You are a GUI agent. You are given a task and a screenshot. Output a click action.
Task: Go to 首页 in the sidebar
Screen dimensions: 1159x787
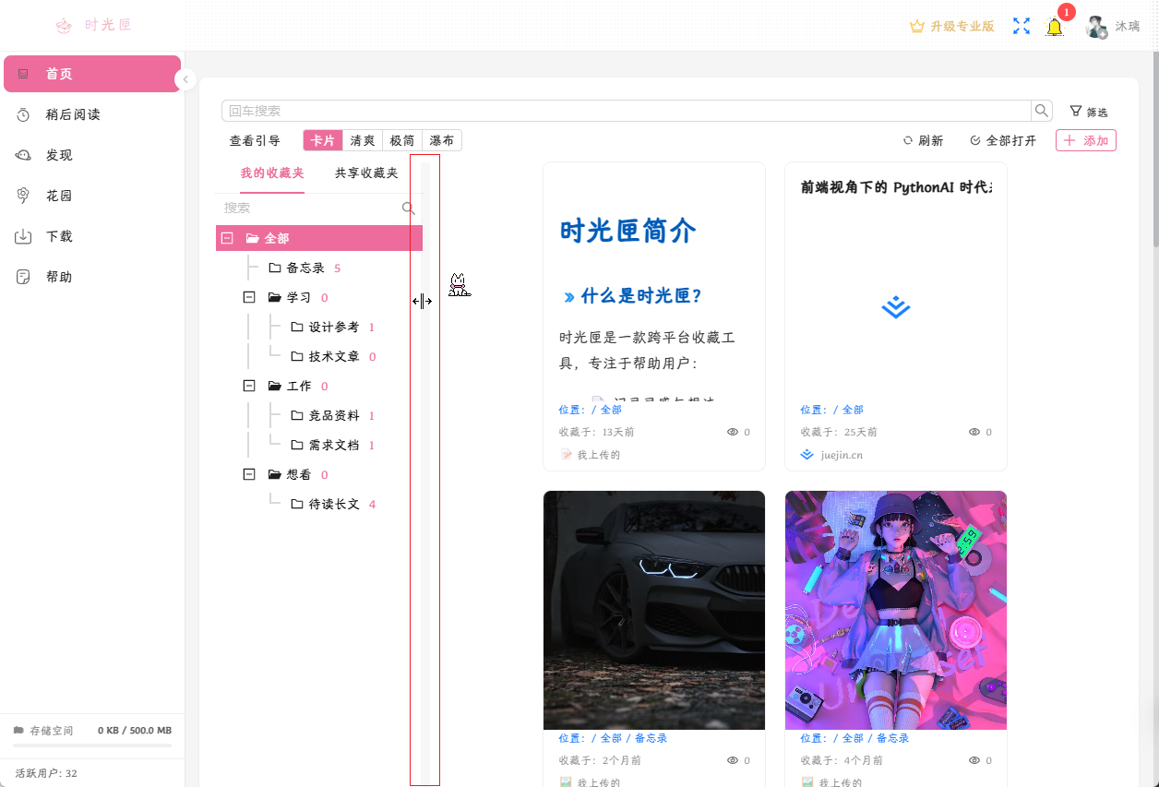(92, 74)
